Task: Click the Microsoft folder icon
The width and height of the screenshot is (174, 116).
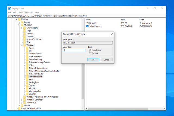Action: [22, 25]
